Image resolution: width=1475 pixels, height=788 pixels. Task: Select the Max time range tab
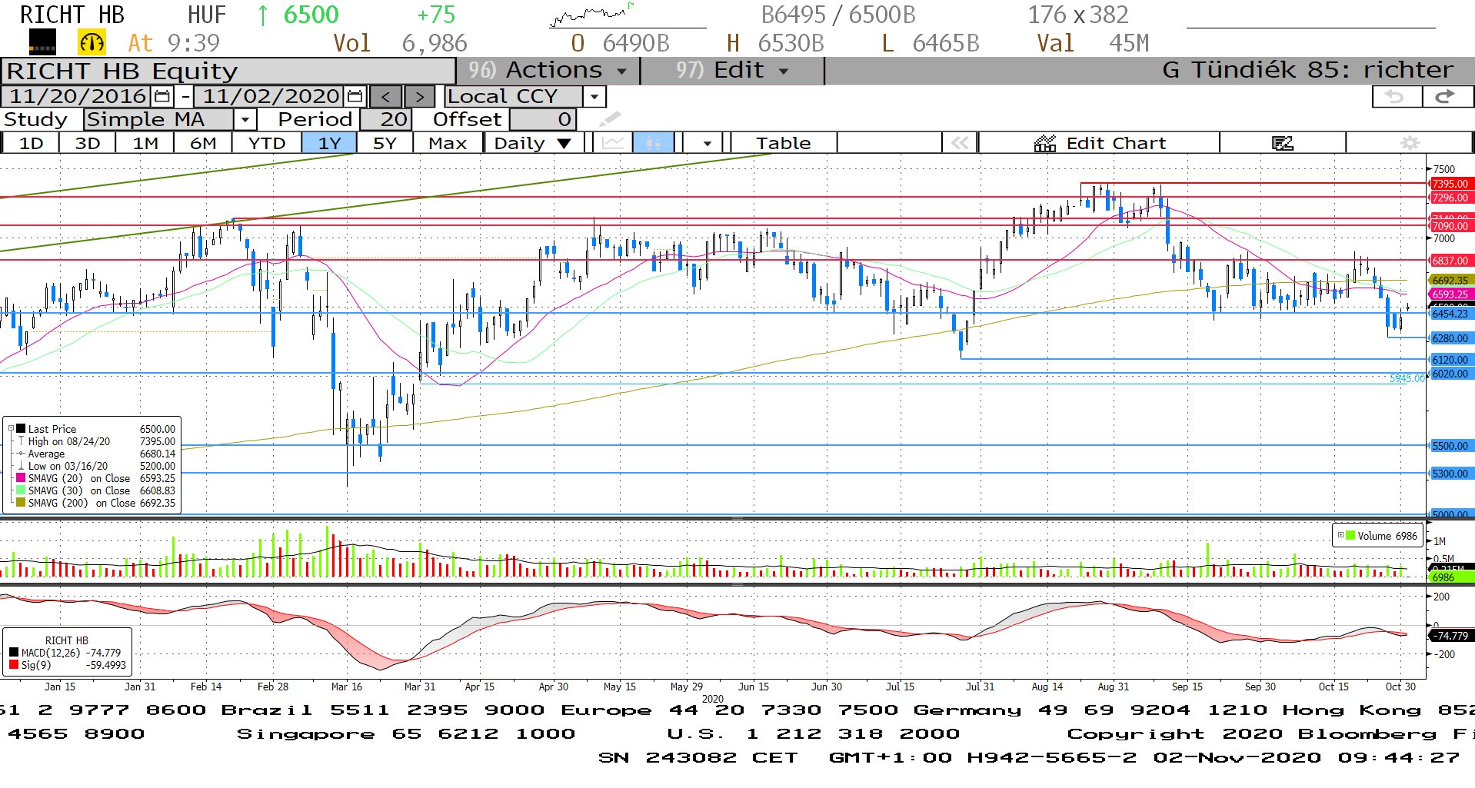click(x=448, y=143)
